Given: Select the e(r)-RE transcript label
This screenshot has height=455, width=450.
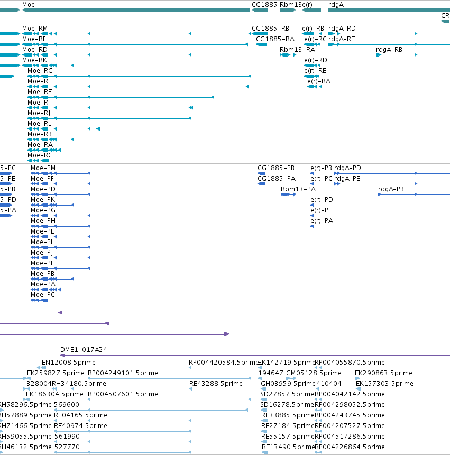Looking at the screenshot, I should point(315,71).
